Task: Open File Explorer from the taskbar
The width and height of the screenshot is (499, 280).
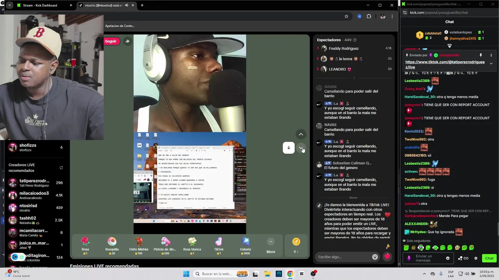Action: click(x=267, y=274)
